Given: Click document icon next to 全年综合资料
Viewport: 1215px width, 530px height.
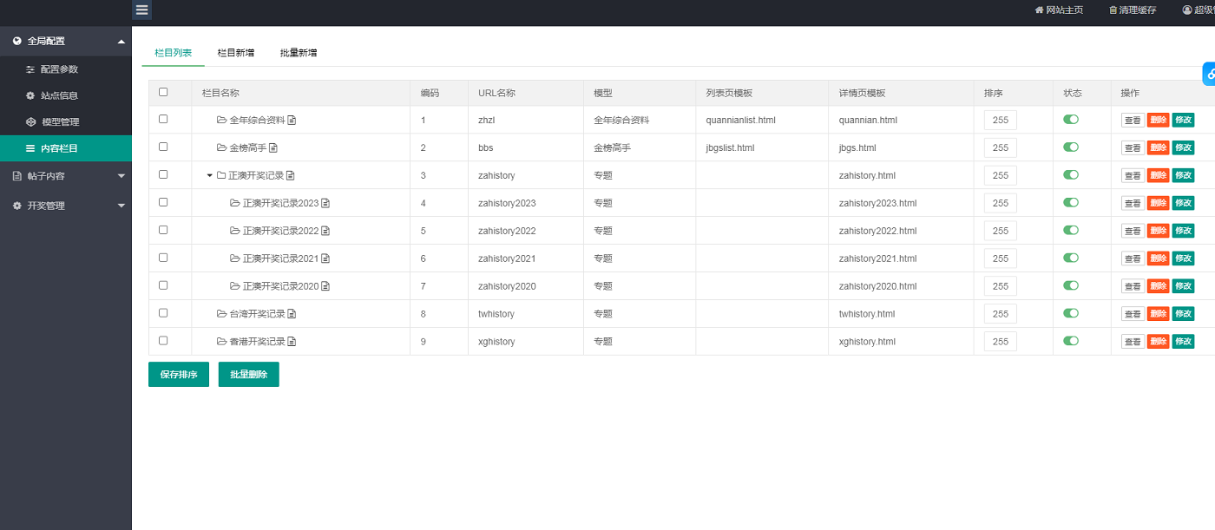Looking at the screenshot, I should tap(292, 121).
